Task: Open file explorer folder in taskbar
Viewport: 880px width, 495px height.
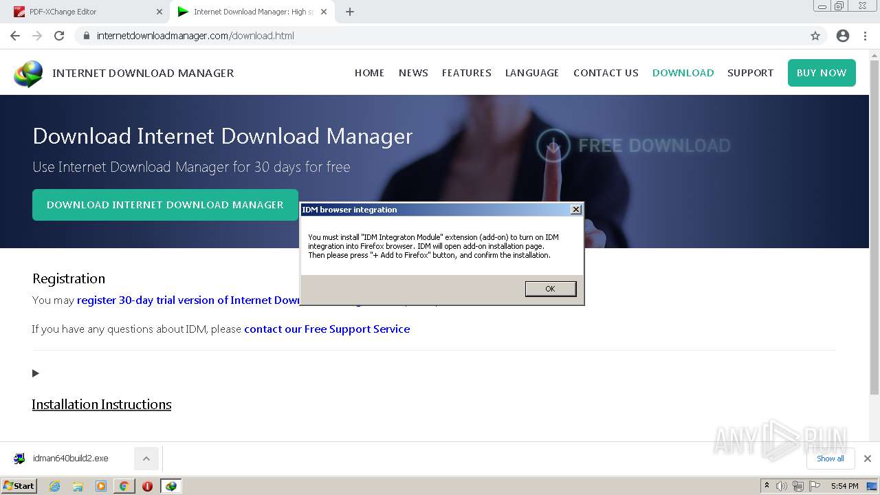Action: [78, 486]
